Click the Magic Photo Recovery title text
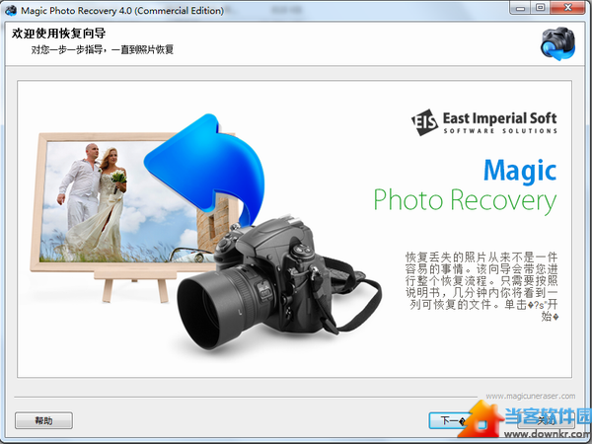 point(465,186)
